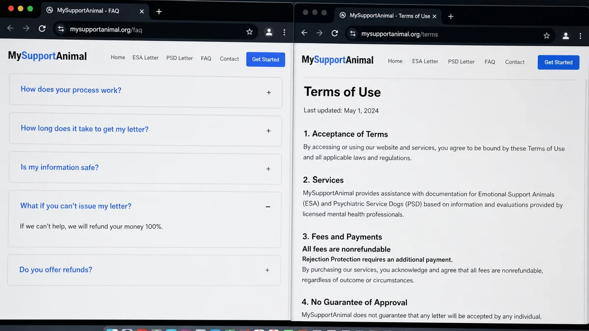Click Contact in Terms page navigation
Screen dimensions: 589x331
(x=515, y=62)
